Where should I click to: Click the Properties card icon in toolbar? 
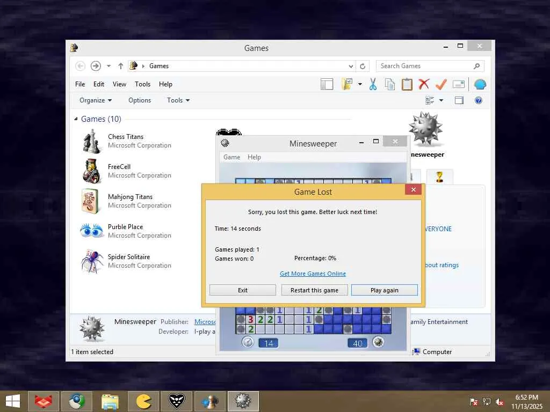(x=459, y=84)
